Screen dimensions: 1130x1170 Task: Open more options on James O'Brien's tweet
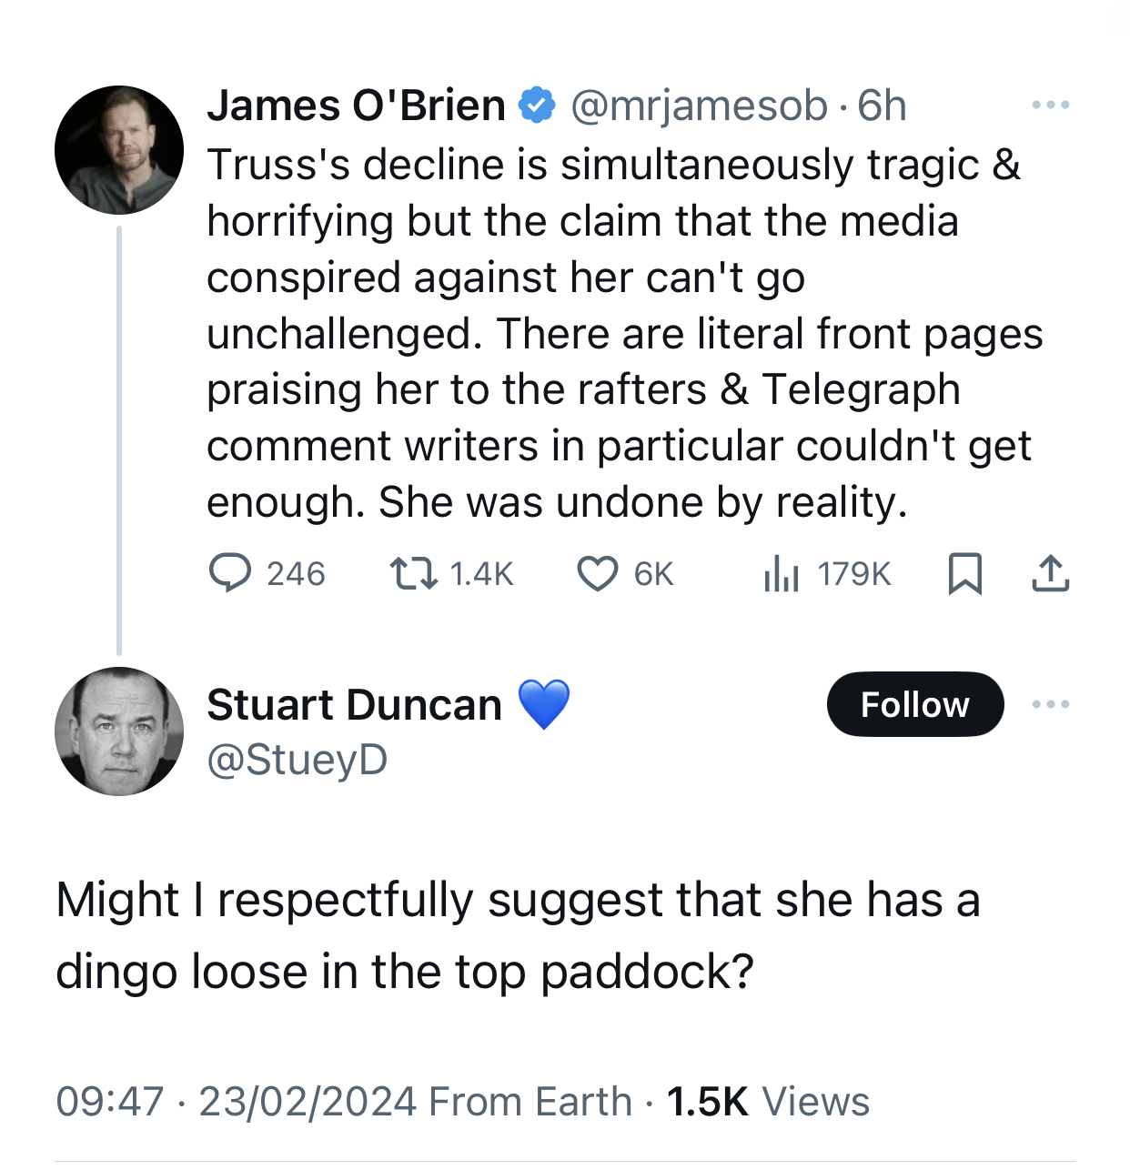(1050, 106)
